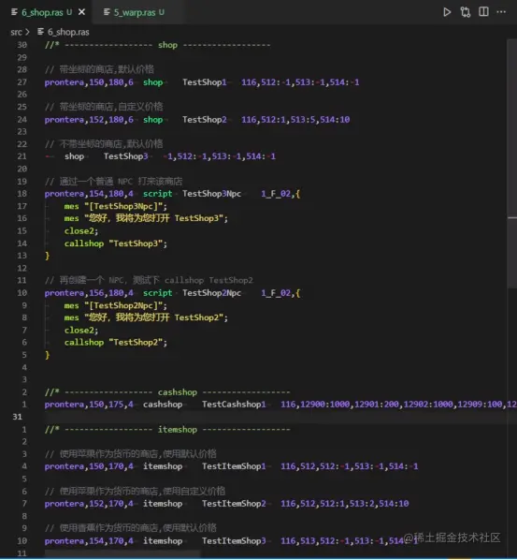Click TestItemShop2 itemshop definition line
Image resolution: width=517 pixels, height=560 pixels.
227,504
